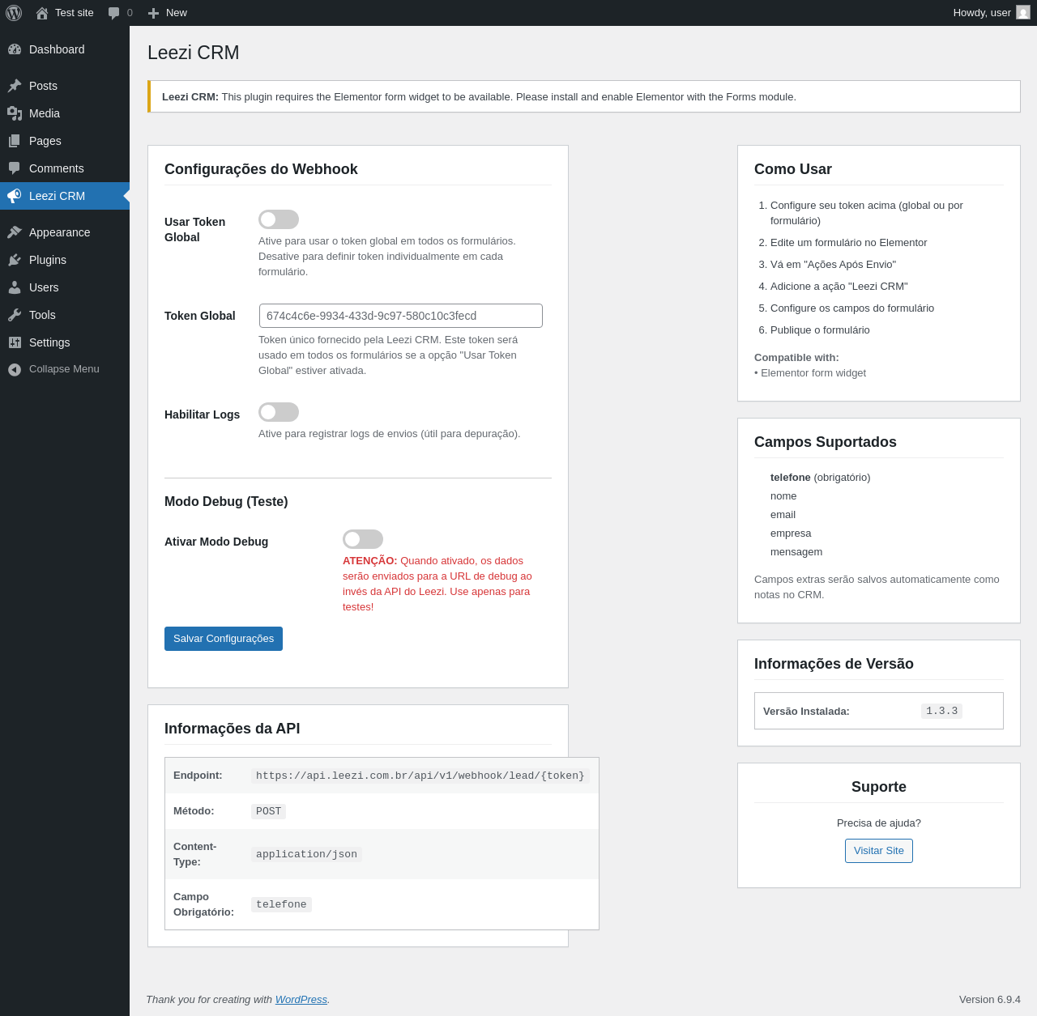The image size is (1037, 1016).
Task: Click the Dashboard gauge icon
Action: click(x=15, y=49)
